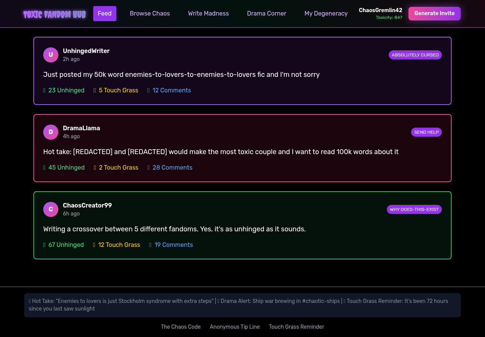Toggle the SEND HELP badge on DramaLlama's post

coord(426,132)
